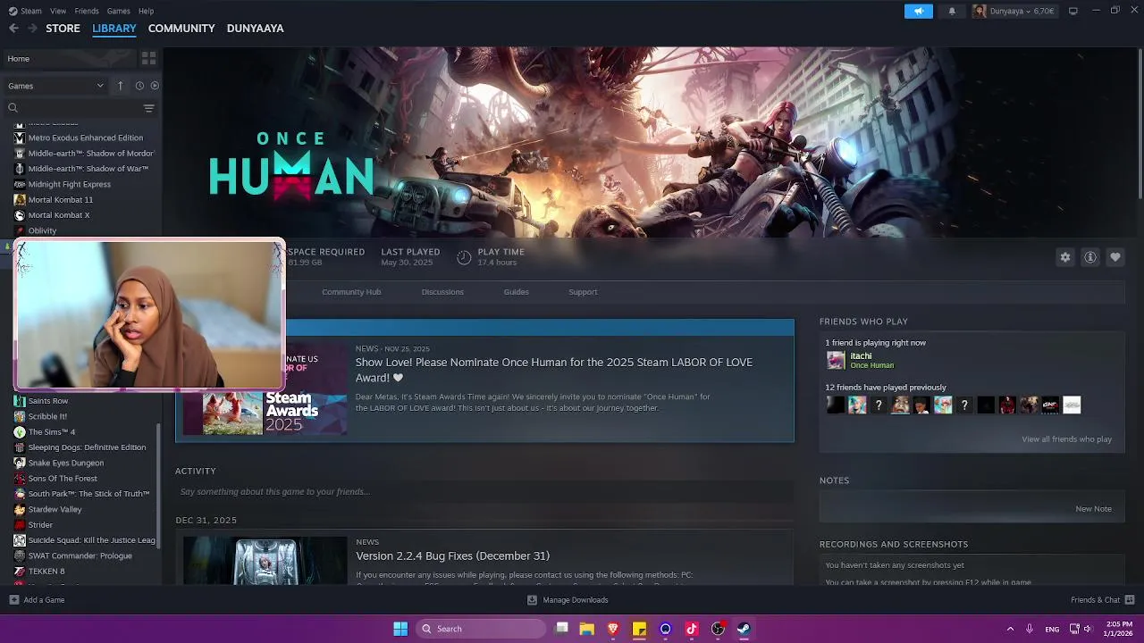Show recent activity clock filter

[x=139, y=86]
